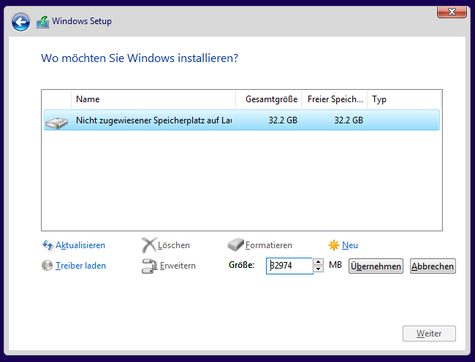Click the Formatieren eraser icon
The image size is (475, 362).
236,244
